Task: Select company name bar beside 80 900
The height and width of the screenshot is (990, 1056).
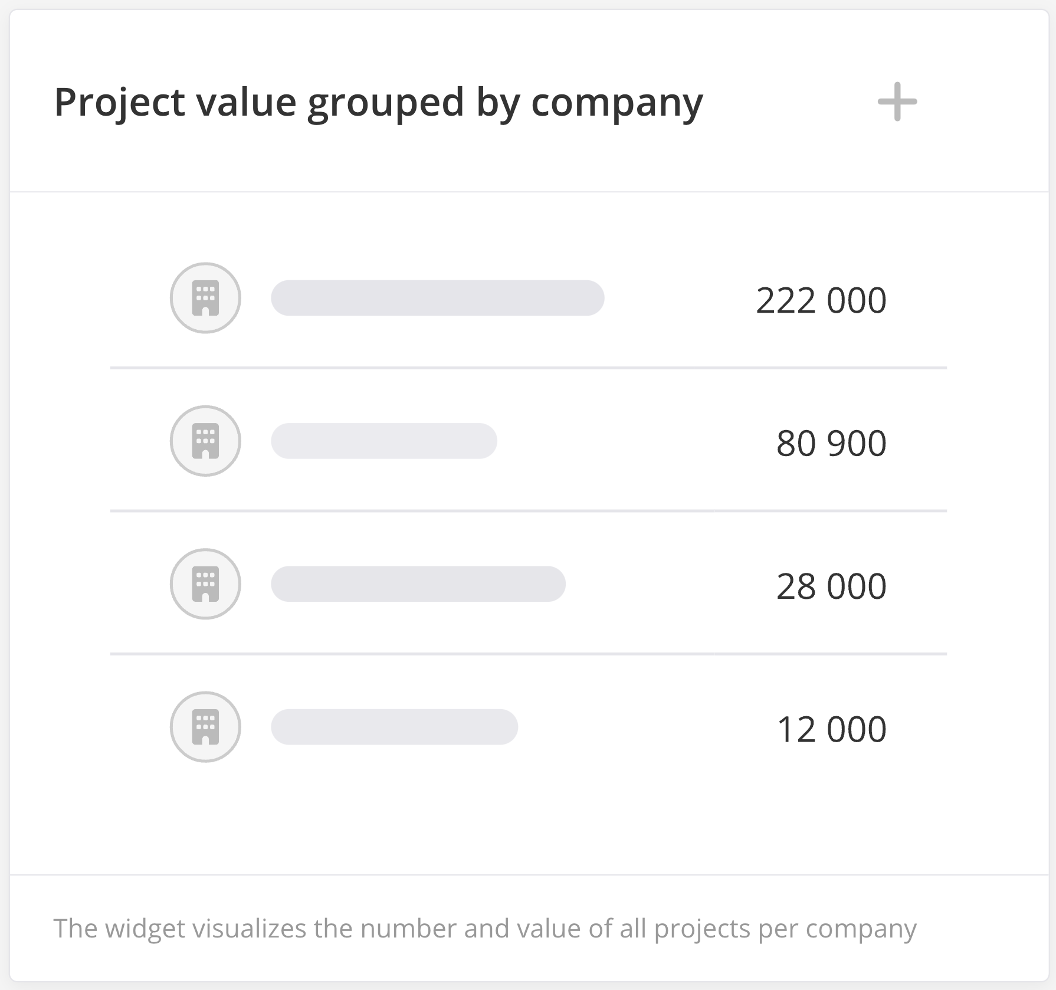Action: (x=384, y=441)
